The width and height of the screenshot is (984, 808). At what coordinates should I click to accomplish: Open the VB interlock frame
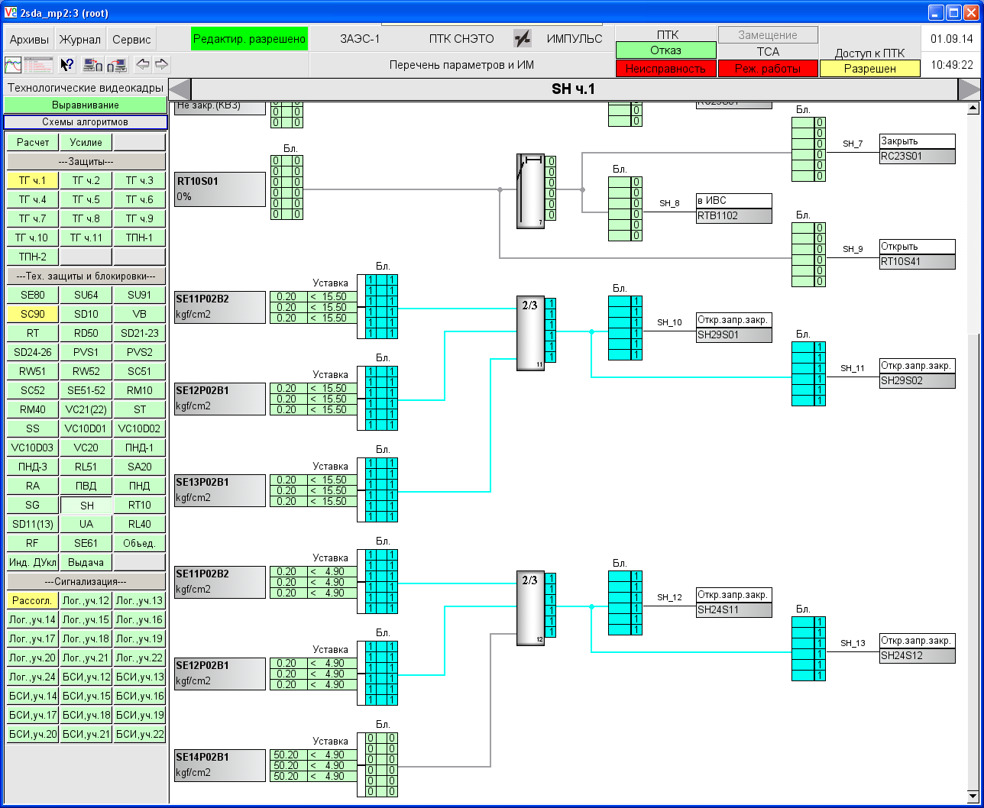pyautogui.click(x=140, y=314)
